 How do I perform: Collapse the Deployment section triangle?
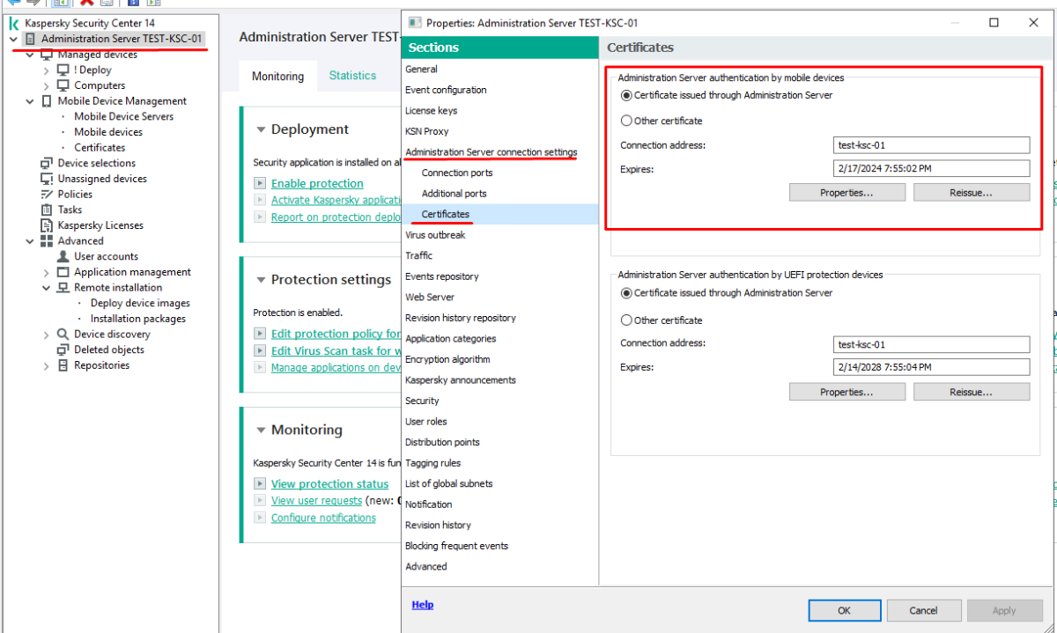pyautogui.click(x=261, y=129)
